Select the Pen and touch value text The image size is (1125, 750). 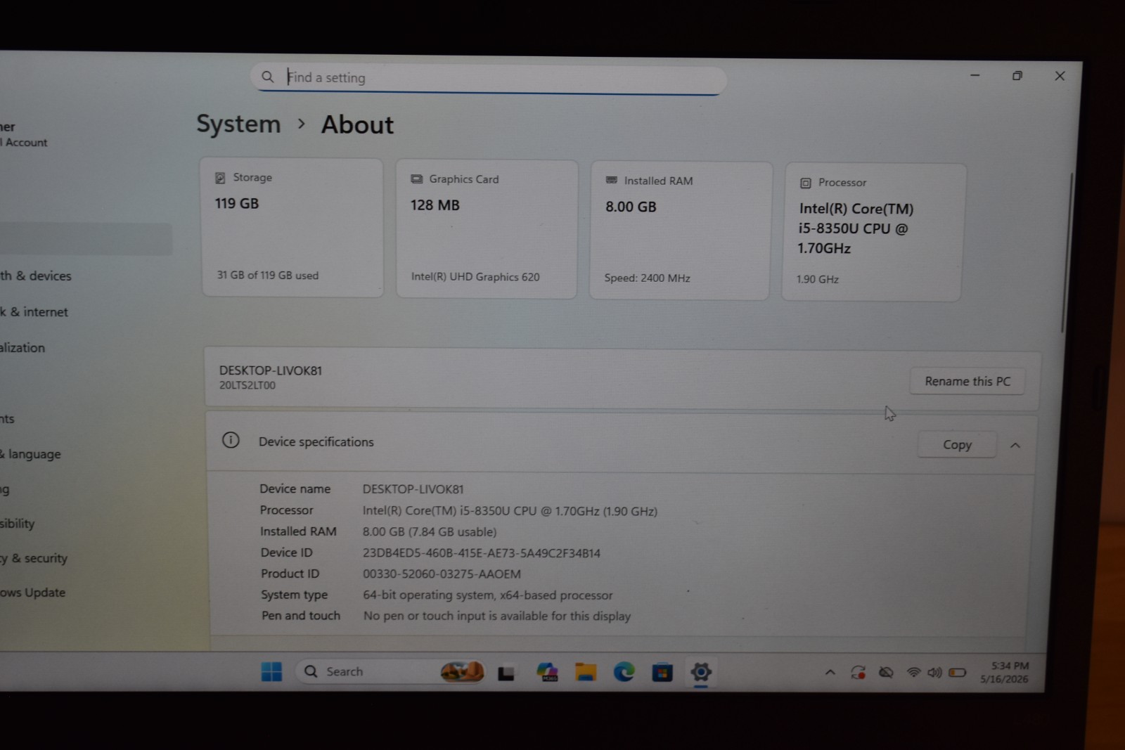(497, 616)
